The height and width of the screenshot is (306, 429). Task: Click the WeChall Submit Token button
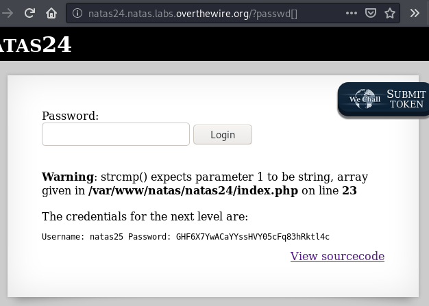point(383,99)
